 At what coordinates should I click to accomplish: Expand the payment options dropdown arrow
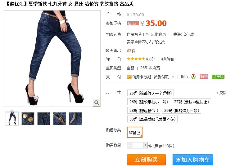coord(173,77)
